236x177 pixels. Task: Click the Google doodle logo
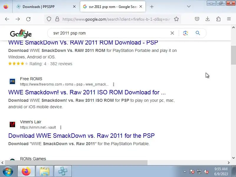(x=21, y=33)
